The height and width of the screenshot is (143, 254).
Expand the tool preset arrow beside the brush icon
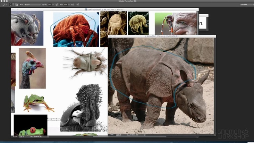(x=6, y=5)
